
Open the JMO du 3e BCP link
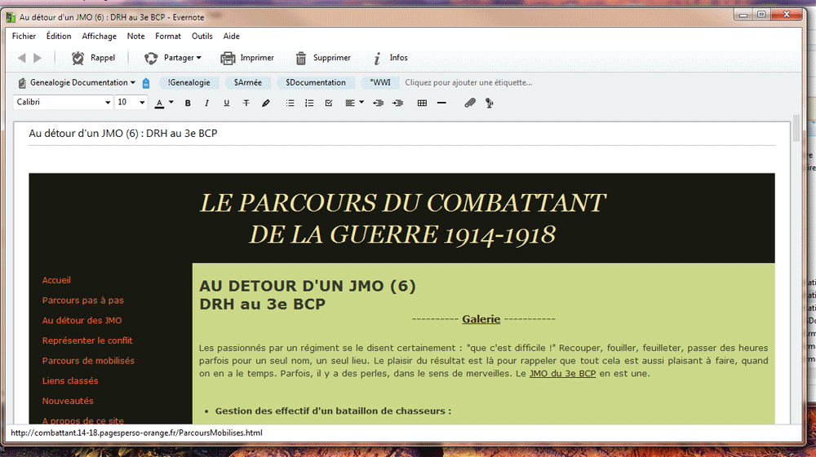point(562,373)
